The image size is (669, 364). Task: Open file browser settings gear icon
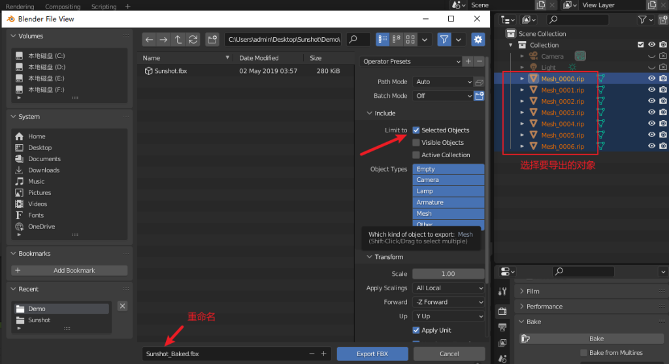478,40
